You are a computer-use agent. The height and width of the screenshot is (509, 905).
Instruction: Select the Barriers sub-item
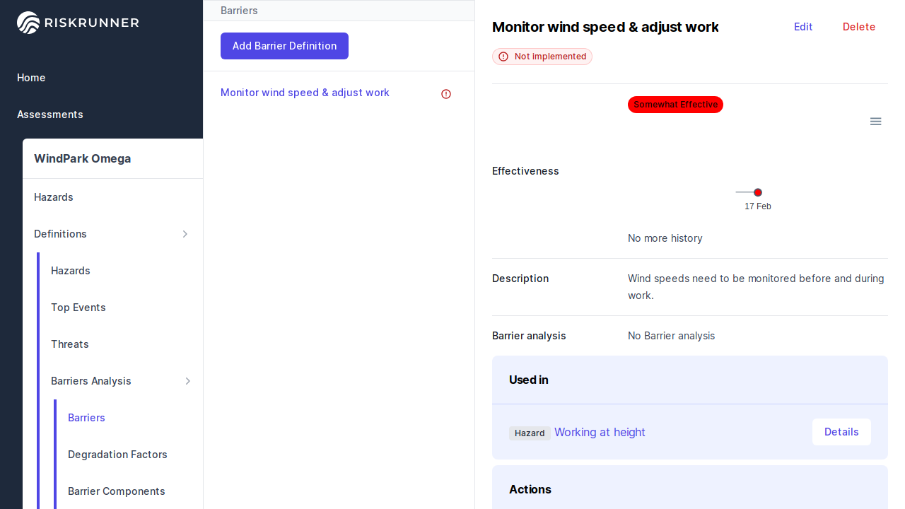[x=86, y=418]
